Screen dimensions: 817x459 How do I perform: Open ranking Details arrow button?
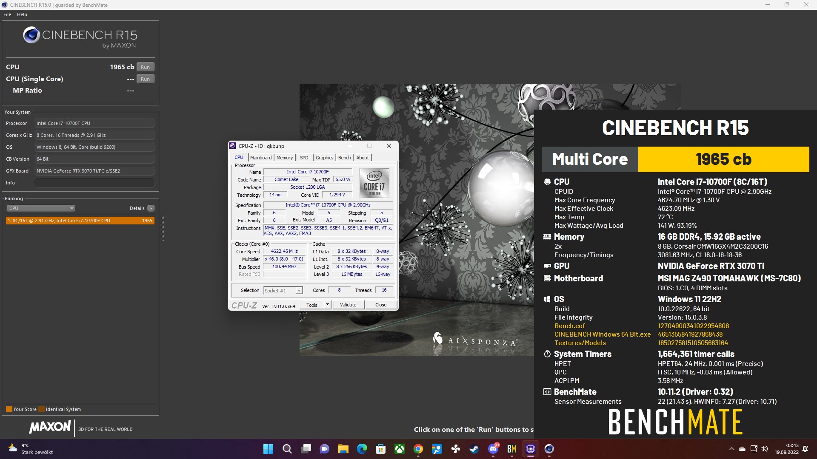[151, 208]
